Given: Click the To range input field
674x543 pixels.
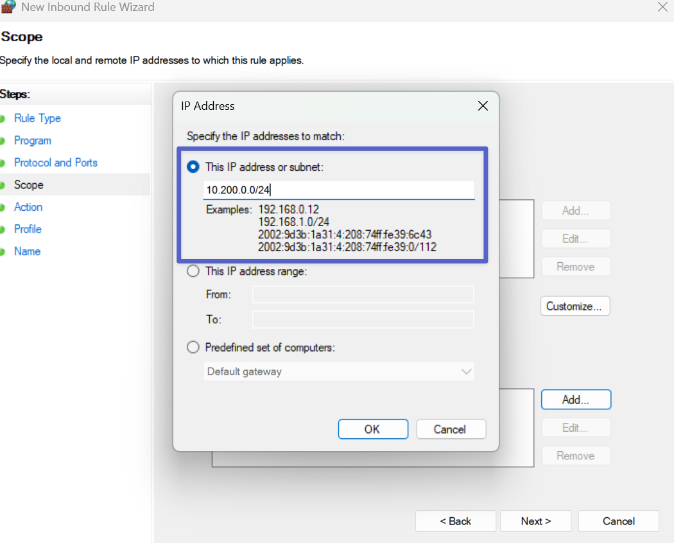Looking at the screenshot, I should pyautogui.click(x=363, y=319).
